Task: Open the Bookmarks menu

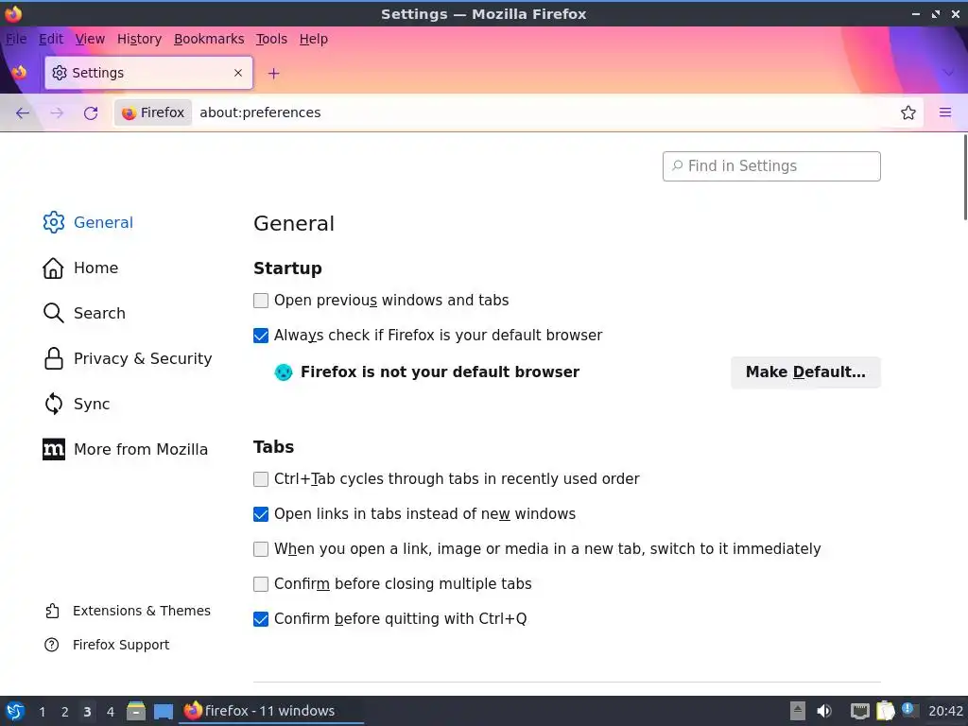Action: click(x=209, y=39)
